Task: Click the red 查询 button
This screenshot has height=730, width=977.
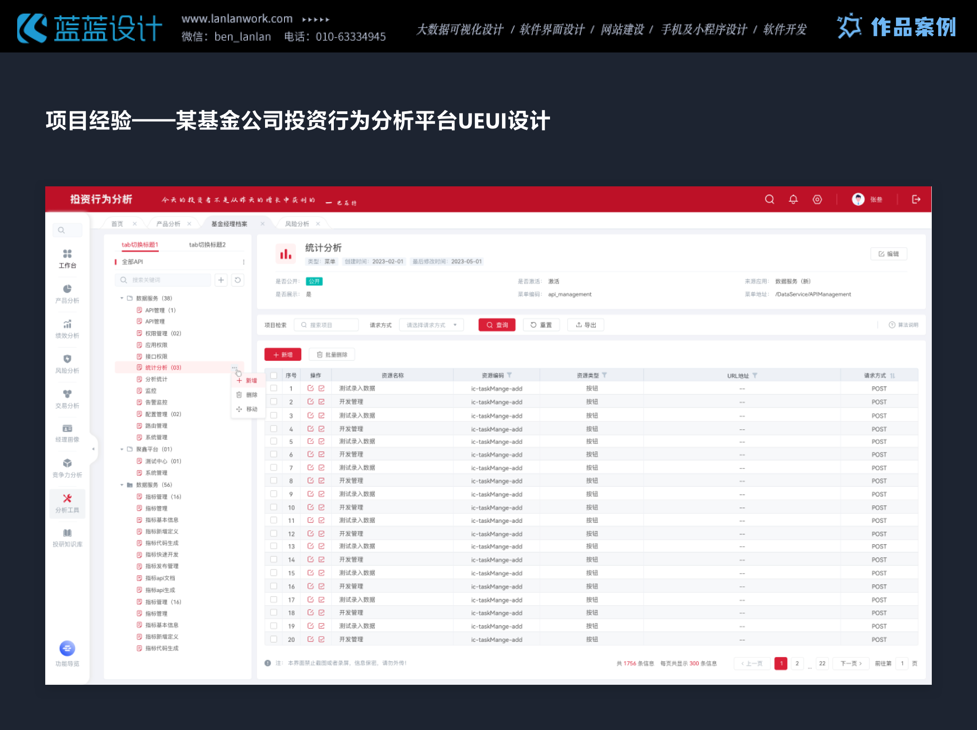Action: pyautogui.click(x=497, y=325)
